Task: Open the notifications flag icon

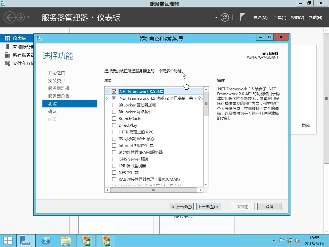Action: 242,17
